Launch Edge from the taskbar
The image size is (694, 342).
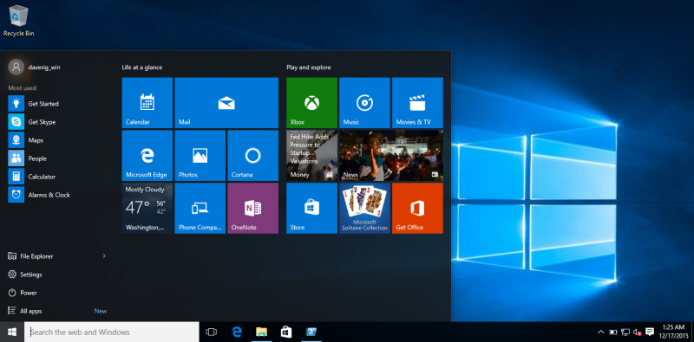pos(237,332)
